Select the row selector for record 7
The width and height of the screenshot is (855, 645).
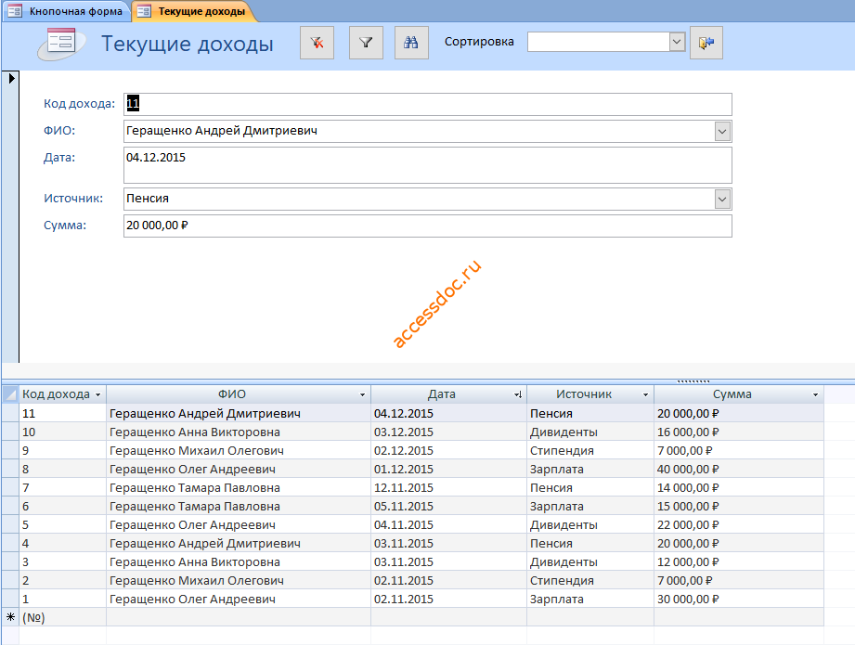(x=10, y=487)
